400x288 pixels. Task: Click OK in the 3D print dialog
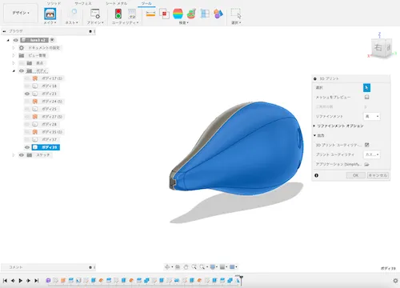[x=355, y=175]
